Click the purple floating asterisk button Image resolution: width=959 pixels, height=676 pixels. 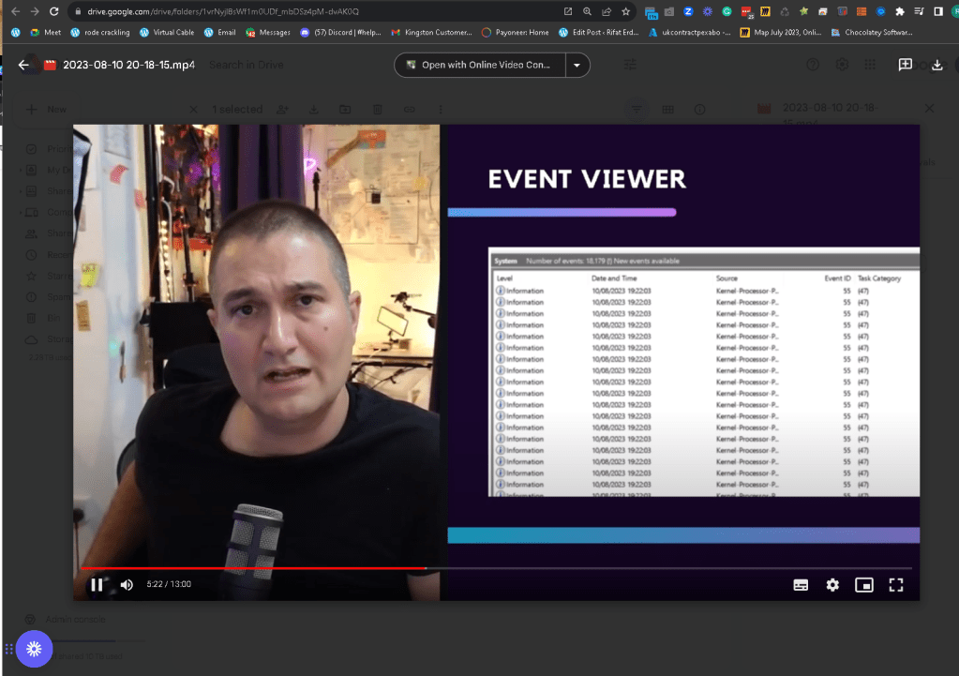pyautogui.click(x=35, y=649)
